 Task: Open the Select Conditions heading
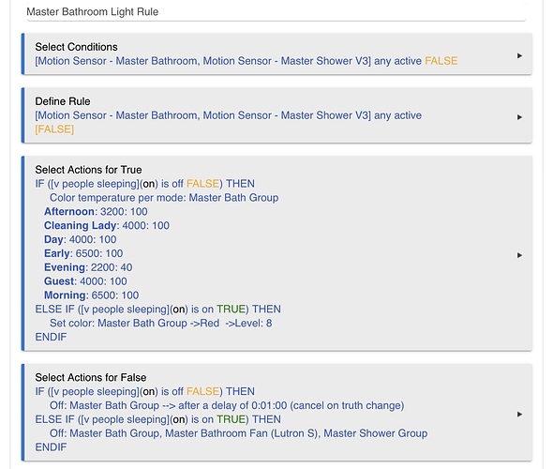tap(76, 47)
